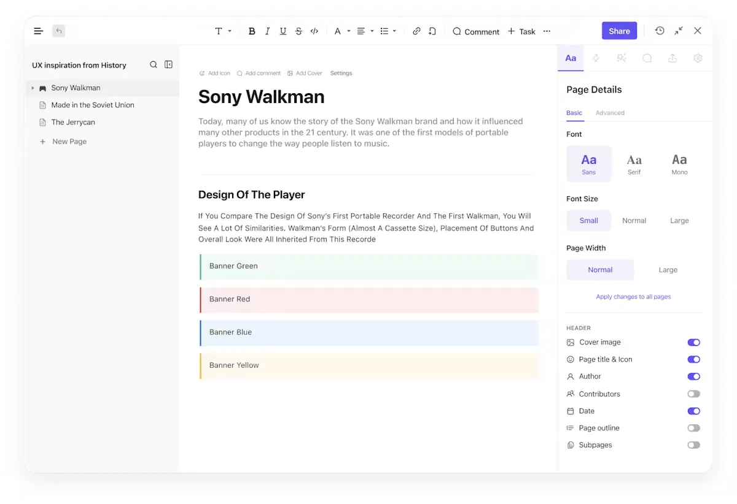The height and width of the screenshot is (504, 737).
Task: Open page Settings link above title
Action: pyautogui.click(x=341, y=73)
